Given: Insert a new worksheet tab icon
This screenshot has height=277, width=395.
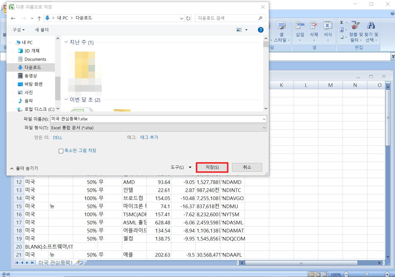Looking at the screenshot, I should [x=81, y=263].
